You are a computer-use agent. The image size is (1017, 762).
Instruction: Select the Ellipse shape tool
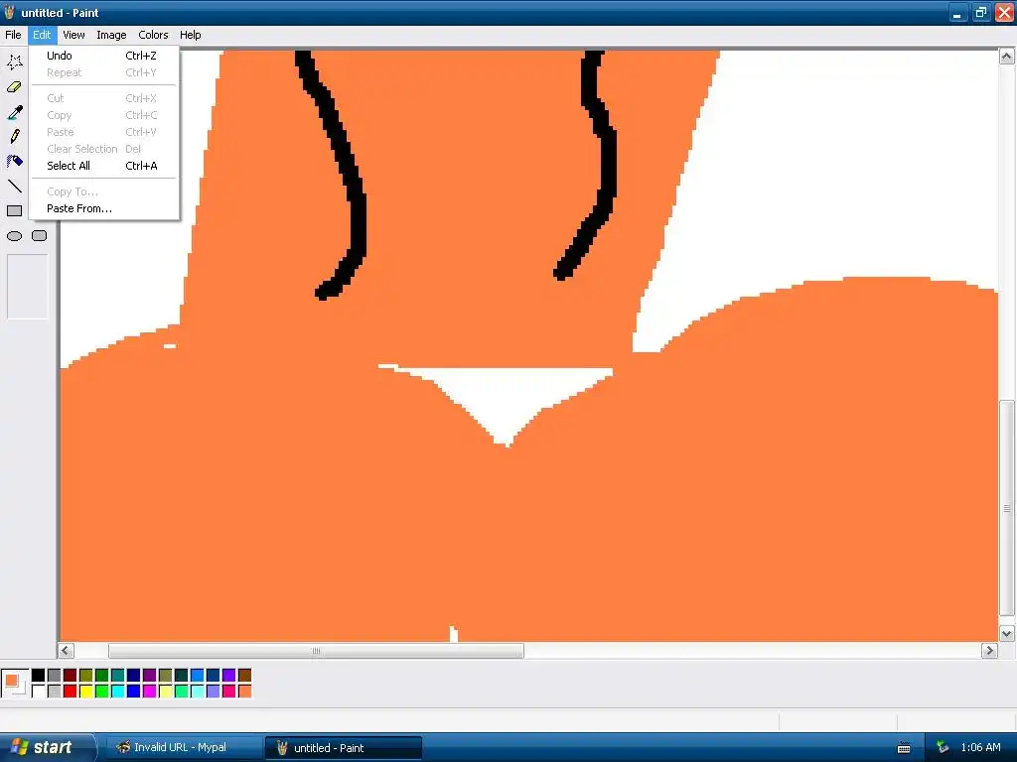pyautogui.click(x=15, y=236)
